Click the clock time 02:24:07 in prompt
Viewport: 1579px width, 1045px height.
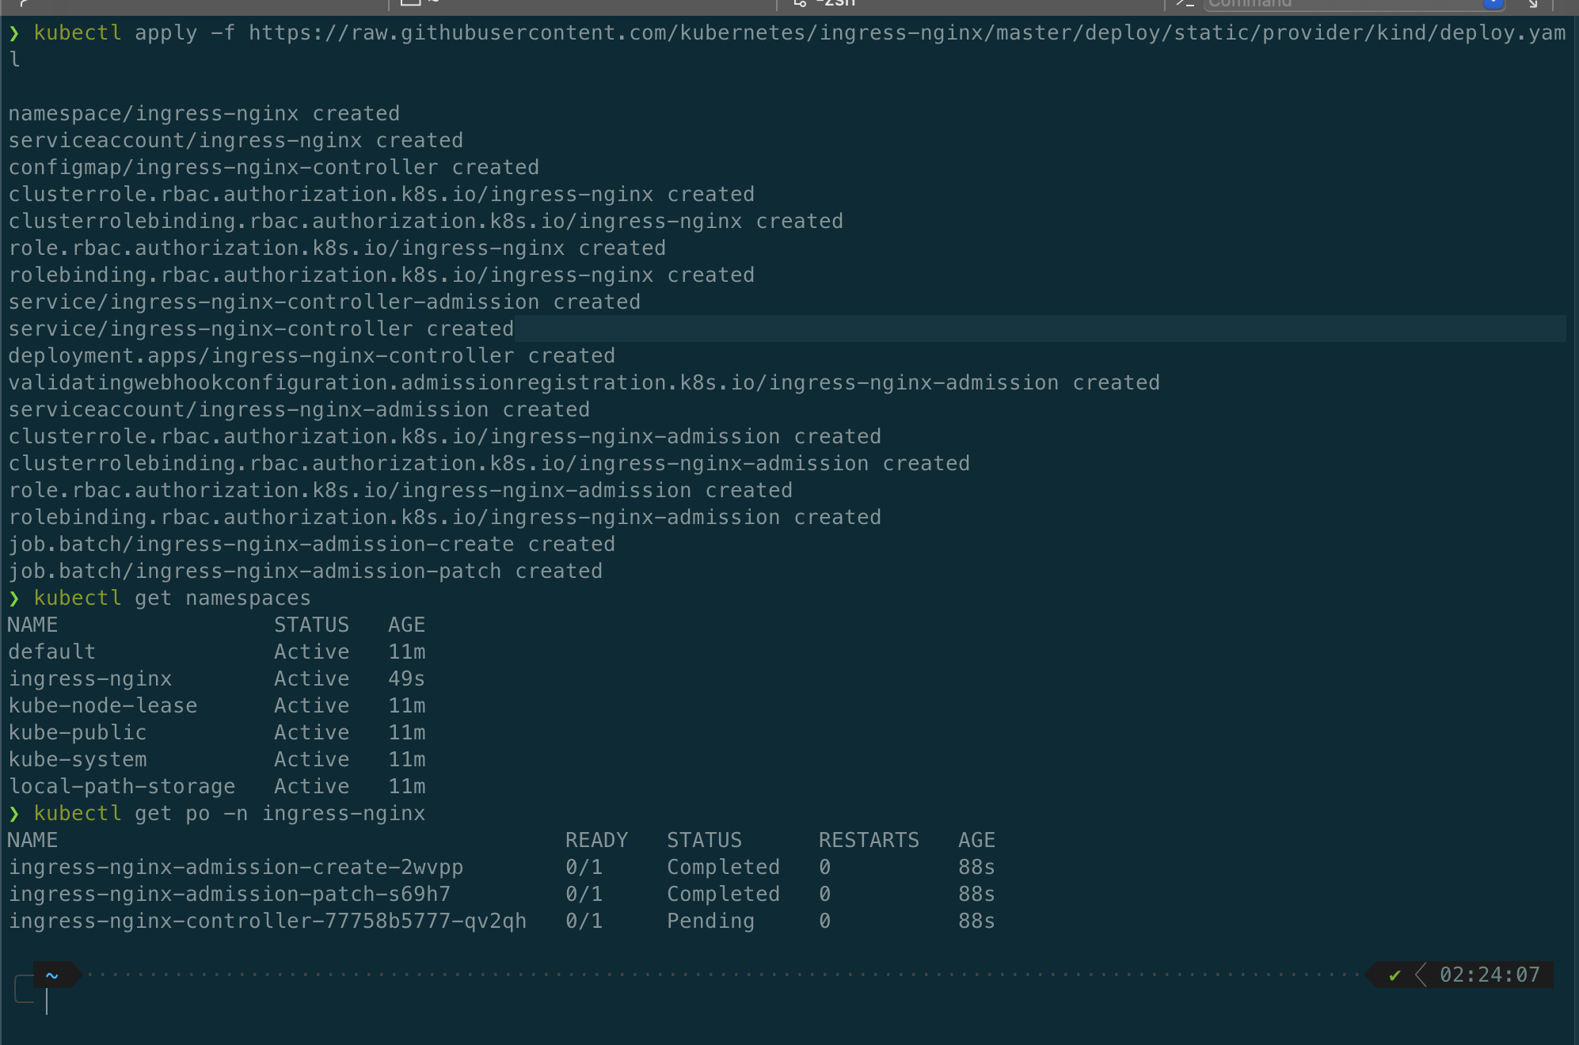1490,975
